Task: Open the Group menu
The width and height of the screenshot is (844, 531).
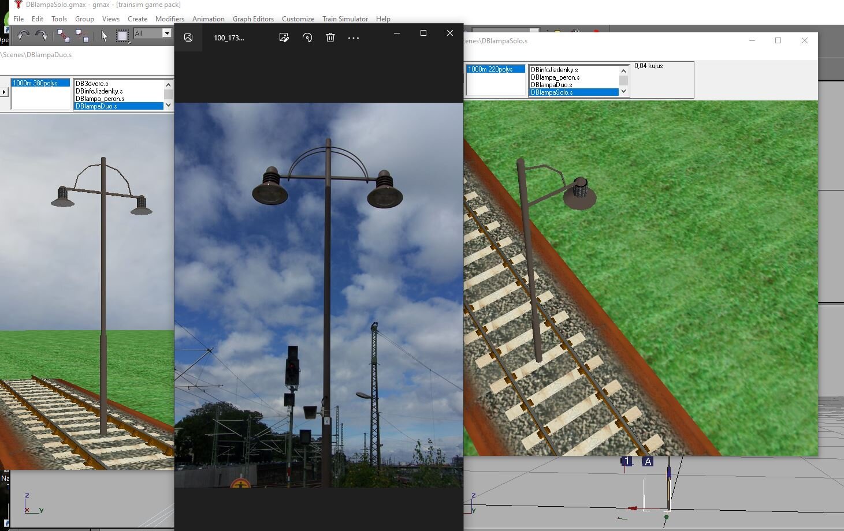Action: pos(84,19)
